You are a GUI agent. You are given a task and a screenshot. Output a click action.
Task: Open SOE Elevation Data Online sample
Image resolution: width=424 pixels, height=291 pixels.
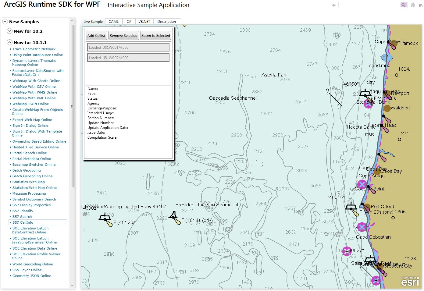(35, 248)
